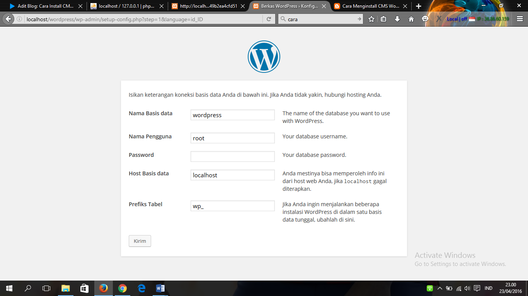Show bookmarks list icon
528x296 pixels.
click(x=383, y=19)
